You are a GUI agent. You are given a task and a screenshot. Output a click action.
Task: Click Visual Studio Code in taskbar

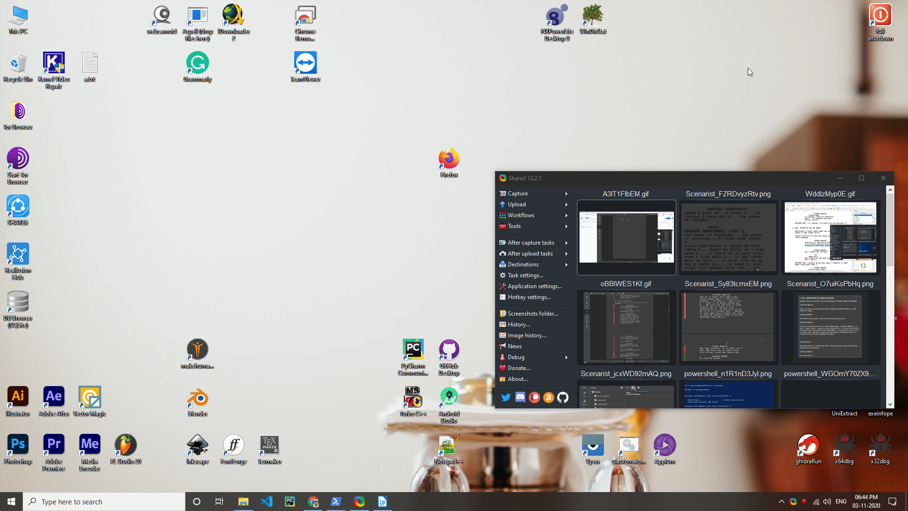point(267,502)
